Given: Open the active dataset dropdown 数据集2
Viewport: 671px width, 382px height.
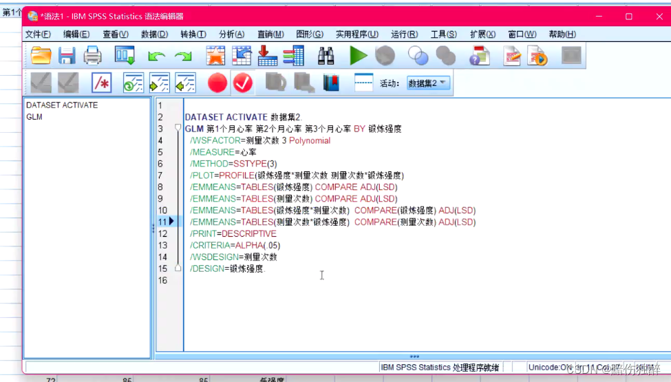Looking at the screenshot, I should (x=428, y=83).
